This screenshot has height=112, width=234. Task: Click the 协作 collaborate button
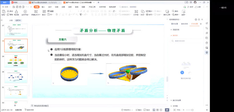[190, 7]
